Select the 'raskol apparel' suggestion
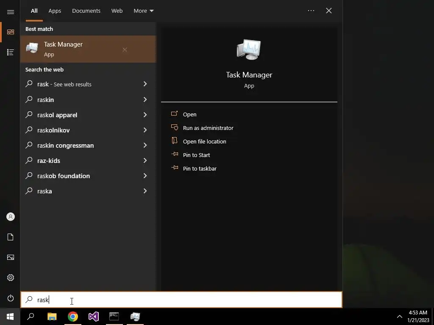Image resolution: width=434 pixels, height=325 pixels. [x=57, y=115]
